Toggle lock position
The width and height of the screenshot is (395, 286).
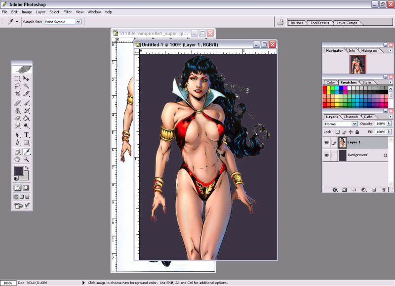pyautogui.click(x=351, y=132)
